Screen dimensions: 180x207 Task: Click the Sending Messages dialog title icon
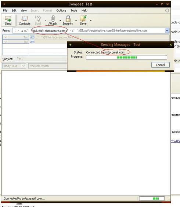(70, 45)
